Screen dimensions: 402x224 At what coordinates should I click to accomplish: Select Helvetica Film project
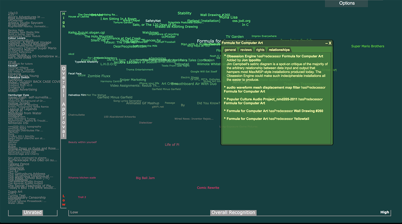tap(77, 95)
